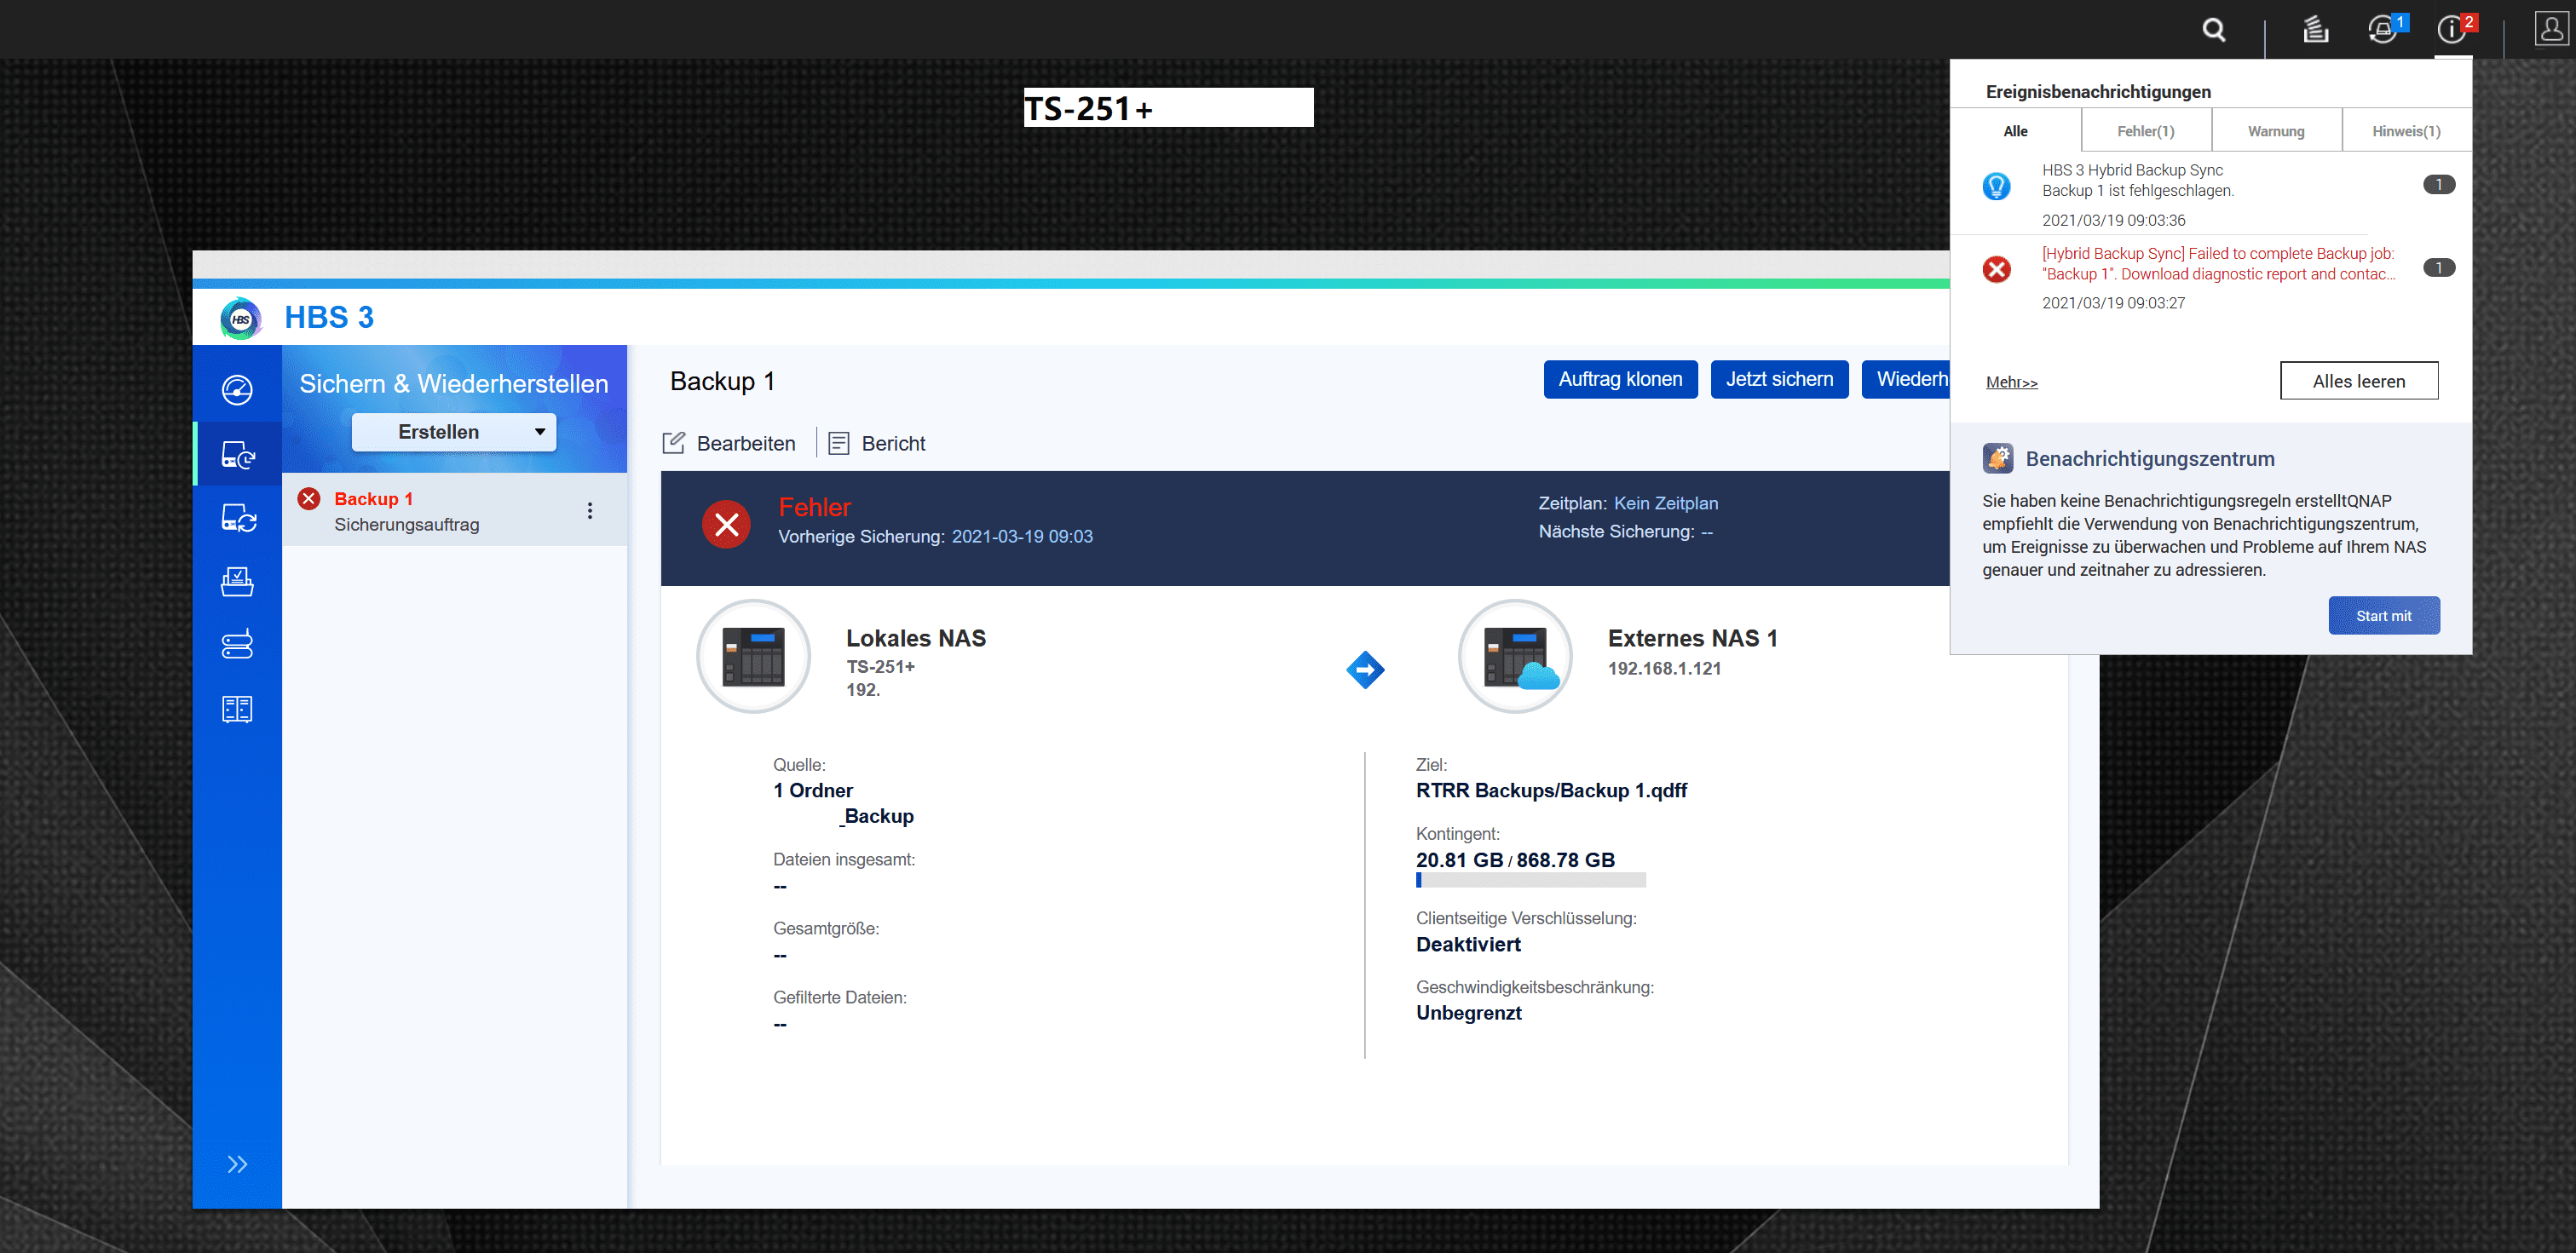
Task: Select Backup & Restore sidebar icon
Action: (x=238, y=455)
